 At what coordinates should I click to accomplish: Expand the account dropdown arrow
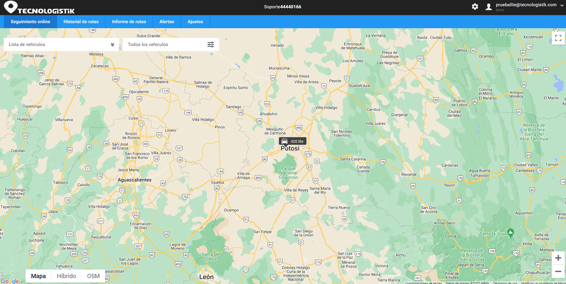(562, 5)
